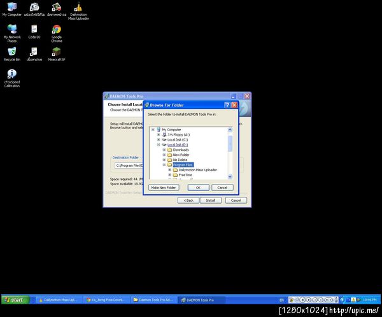This screenshot has width=382, height=317.
Task: Launch the MinecraftSP desktop shortcut
Action: (x=56, y=54)
